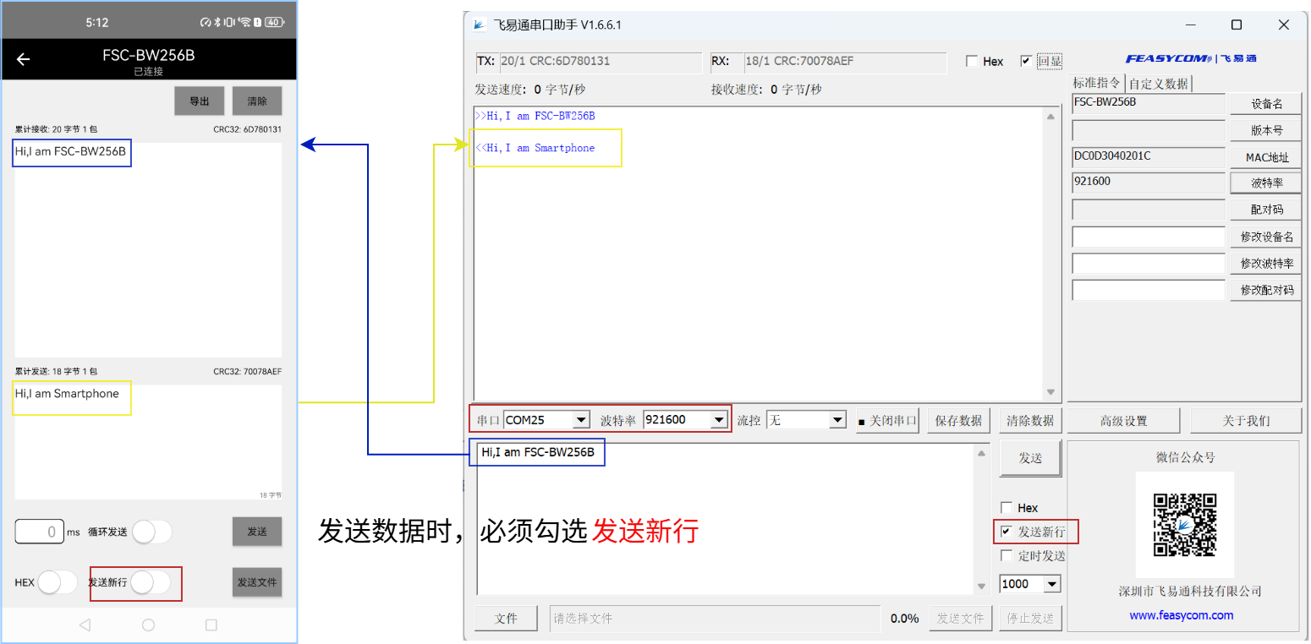Enable the 定时发送 checkbox
This screenshot has width=1311, height=644.
1007,555
